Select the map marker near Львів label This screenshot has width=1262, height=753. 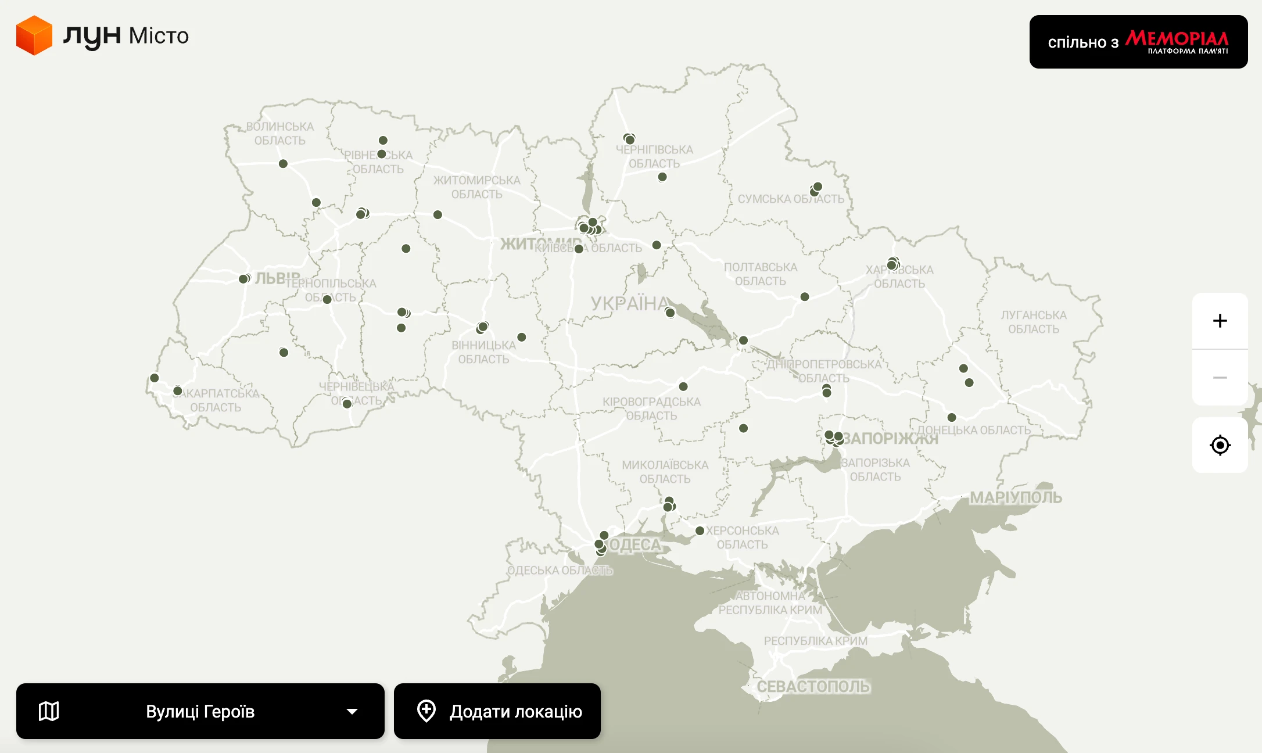tap(244, 279)
